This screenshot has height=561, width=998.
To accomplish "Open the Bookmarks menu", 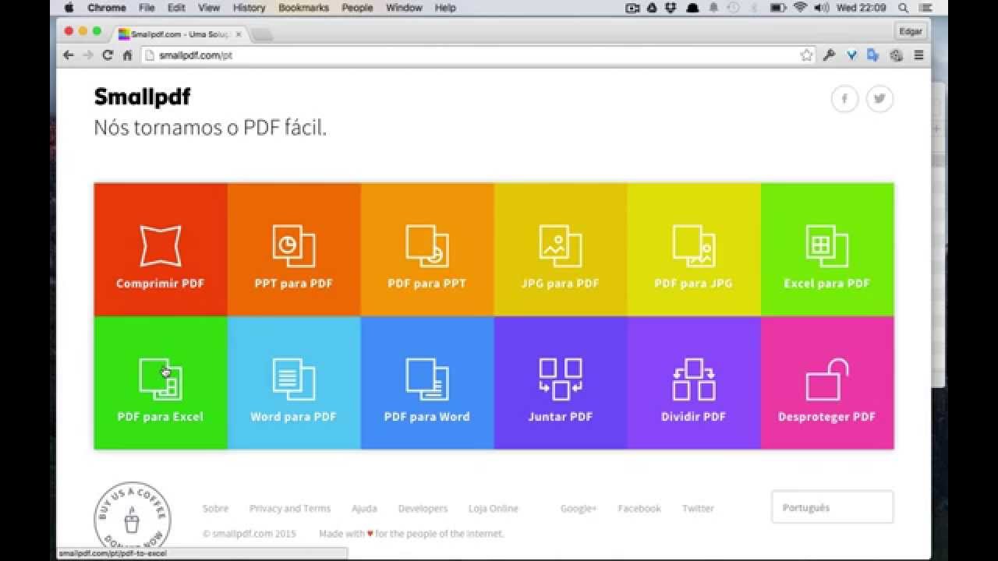I will pyautogui.click(x=303, y=8).
